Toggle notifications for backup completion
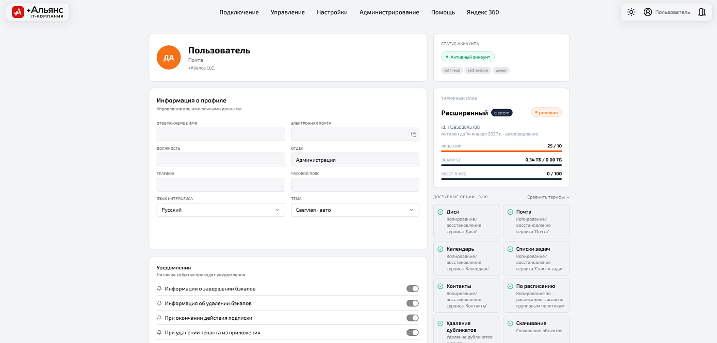Viewport: 717px width, 343px height. point(413,288)
